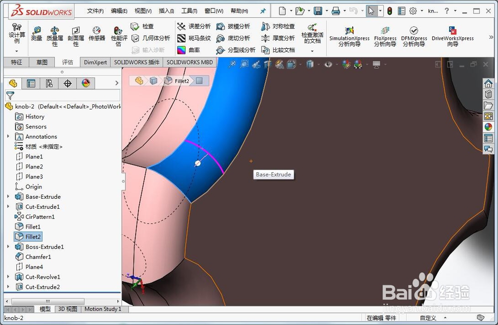Screen dimensions: 498x325
Task: Expand the Annotations tree node
Action: click(x=8, y=136)
